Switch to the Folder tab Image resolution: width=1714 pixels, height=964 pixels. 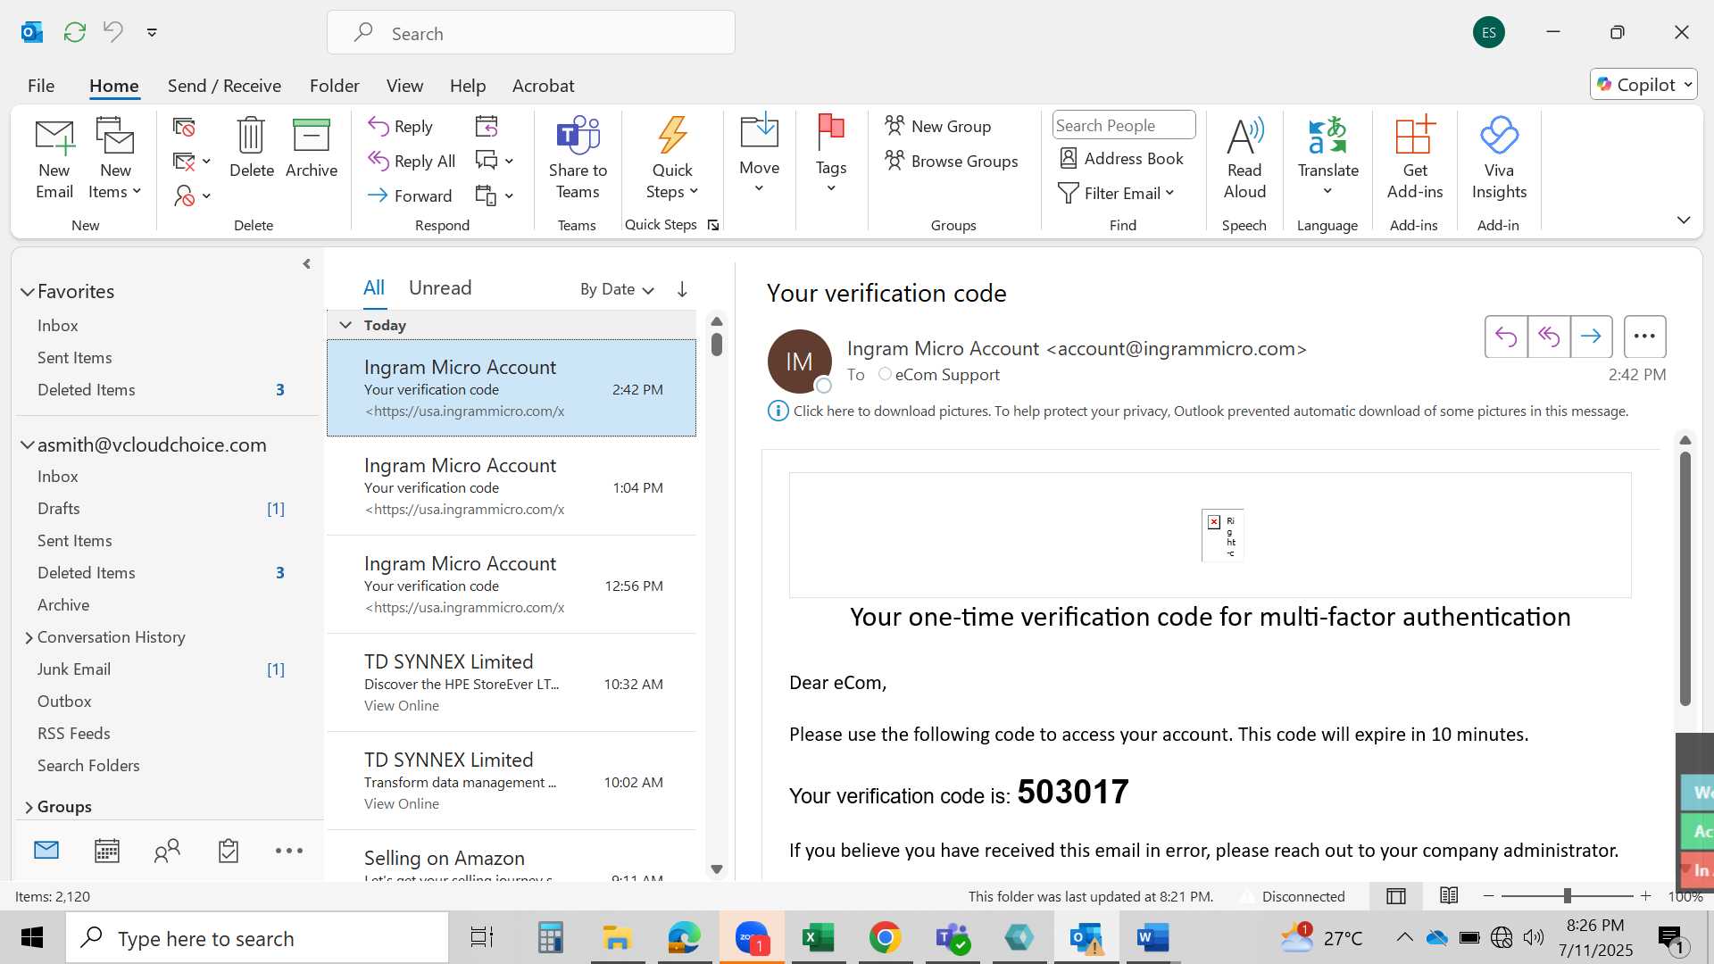tap(334, 86)
